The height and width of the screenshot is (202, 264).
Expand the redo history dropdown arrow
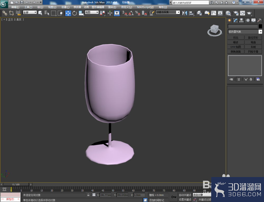point(37,2)
